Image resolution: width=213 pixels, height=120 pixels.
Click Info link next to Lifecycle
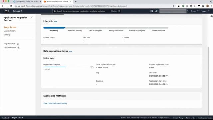pyautogui.click(x=56, y=21)
